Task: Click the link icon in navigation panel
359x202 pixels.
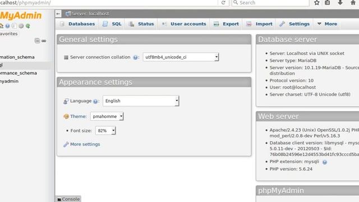Action: coord(44,41)
